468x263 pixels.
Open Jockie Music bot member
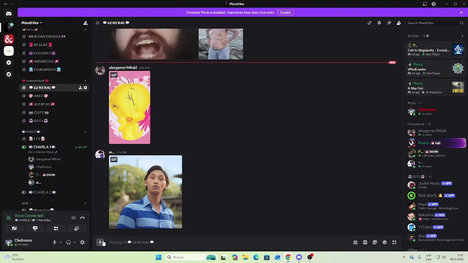point(435,185)
